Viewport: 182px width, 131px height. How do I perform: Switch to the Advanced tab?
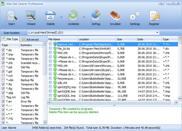coord(30,40)
